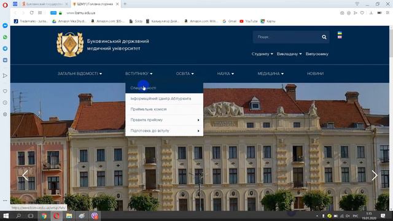Screen dimensions: 393x221
Task: Select Спеціальності in dropdown
Action: 164,88
